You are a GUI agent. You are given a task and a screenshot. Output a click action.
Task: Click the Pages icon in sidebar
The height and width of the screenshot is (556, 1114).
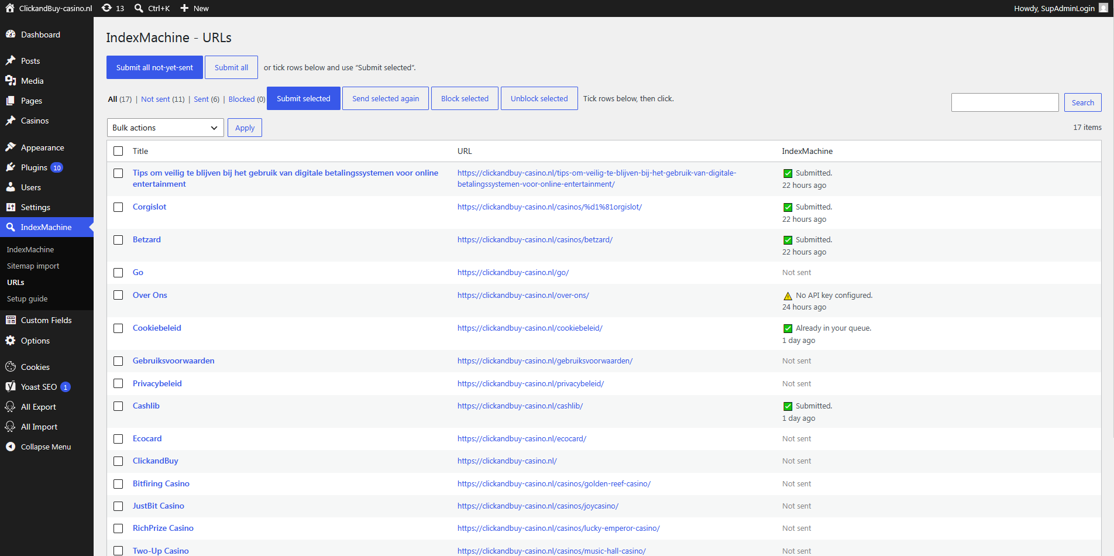(11, 101)
